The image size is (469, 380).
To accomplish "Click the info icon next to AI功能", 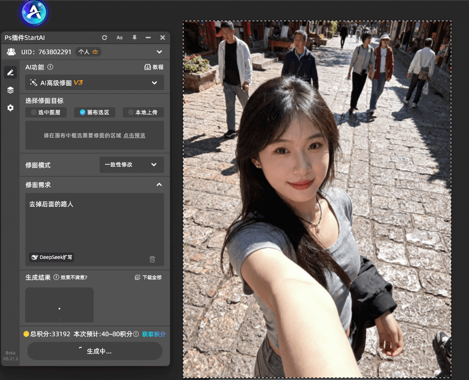I will pyautogui.click(x=50, y=67).
